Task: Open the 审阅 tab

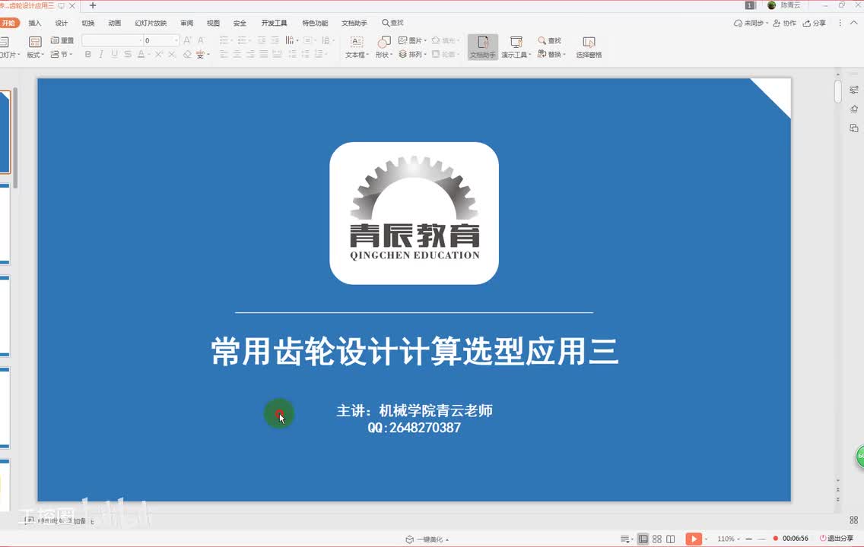Action: pos(187,23)
